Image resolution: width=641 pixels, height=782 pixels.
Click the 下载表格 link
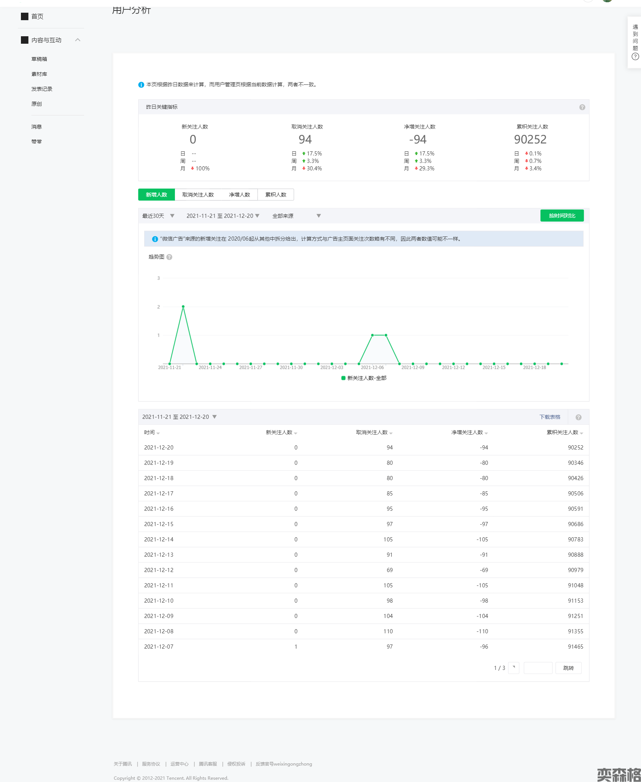click(x=549, y=417)
